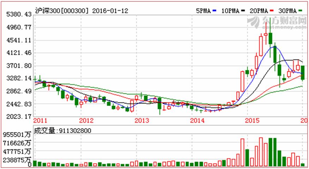This screenshot has width=309, height=169.
Task: Click the 2011 year label
Action: [41, 120]
